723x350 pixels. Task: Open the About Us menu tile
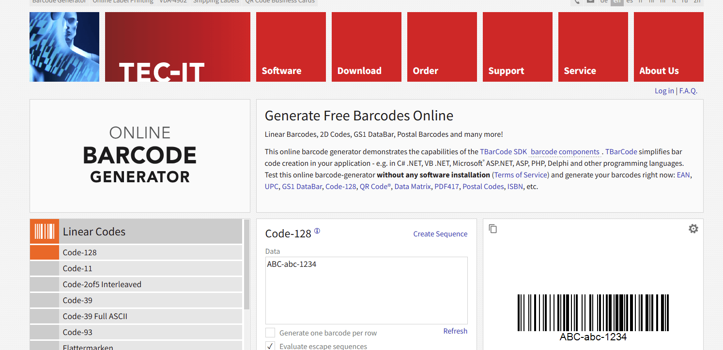(x=669, y=47)
